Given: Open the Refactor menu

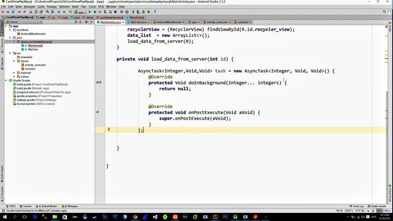Looking at the screenshot, I should [x=64, y=7].
